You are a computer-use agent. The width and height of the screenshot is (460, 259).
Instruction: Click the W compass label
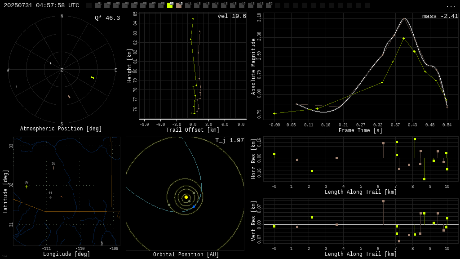8,70
